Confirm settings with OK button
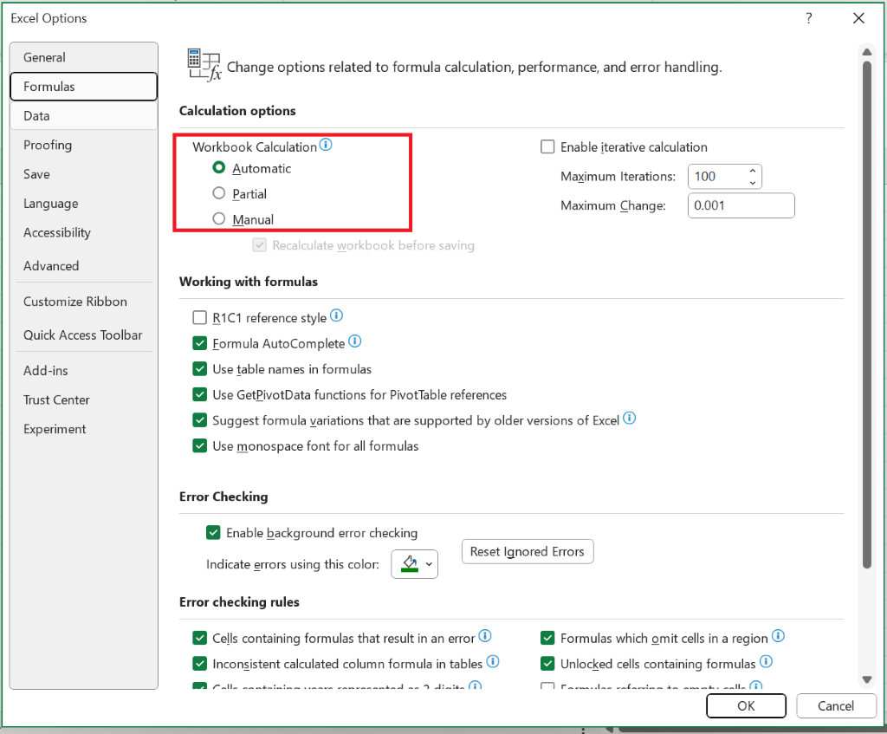 [x=746, y=705]
